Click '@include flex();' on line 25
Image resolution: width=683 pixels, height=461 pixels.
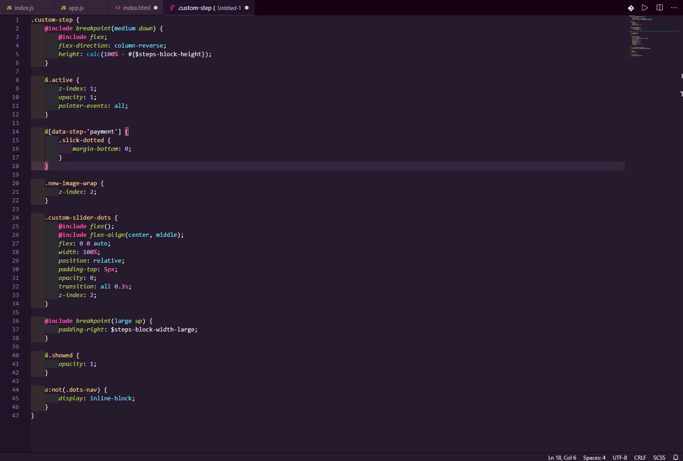pyautogui.click(x=86, y=226)
